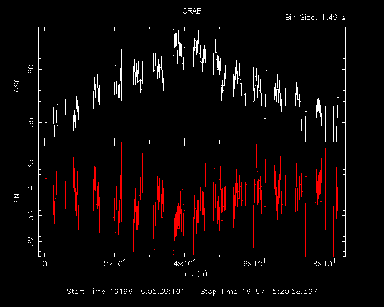Viewport: 384px width, 307px height.
Task: Select the '0' time-axis tick label
Action: click(45, 264)
